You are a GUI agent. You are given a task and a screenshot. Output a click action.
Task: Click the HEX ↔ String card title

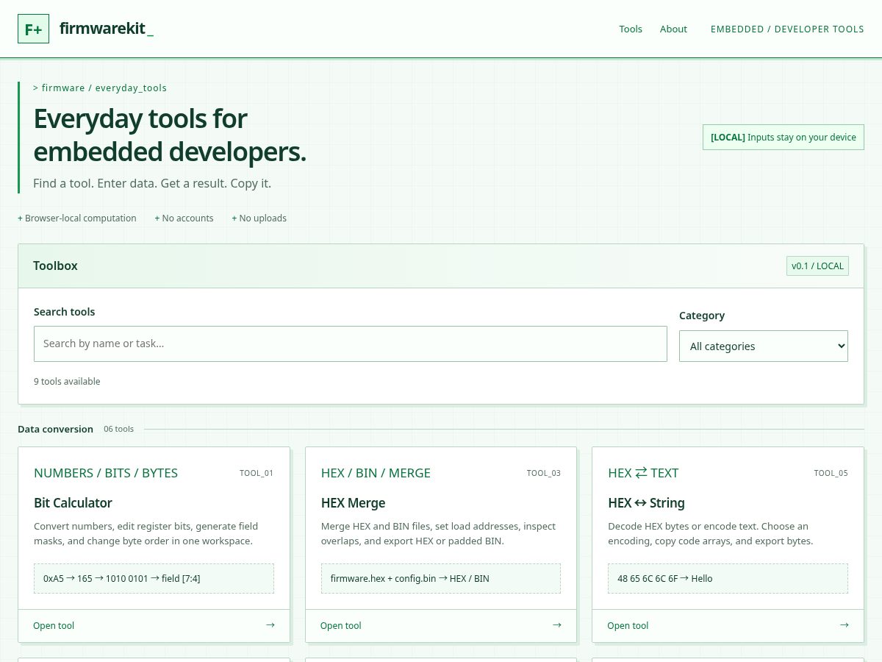pos(647,503)
